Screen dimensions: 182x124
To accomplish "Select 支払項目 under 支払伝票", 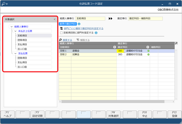I will coord(34,62).
